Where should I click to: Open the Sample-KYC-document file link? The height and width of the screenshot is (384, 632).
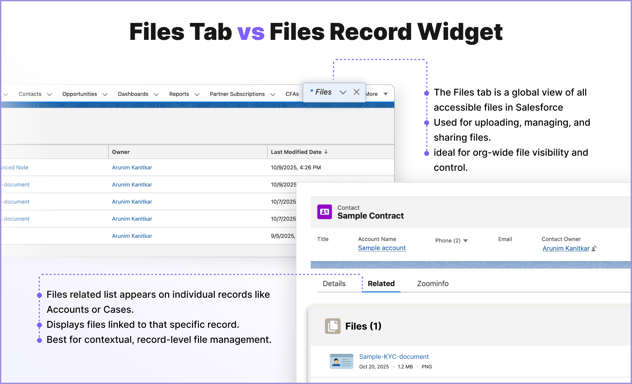click(x=394, y=357)
